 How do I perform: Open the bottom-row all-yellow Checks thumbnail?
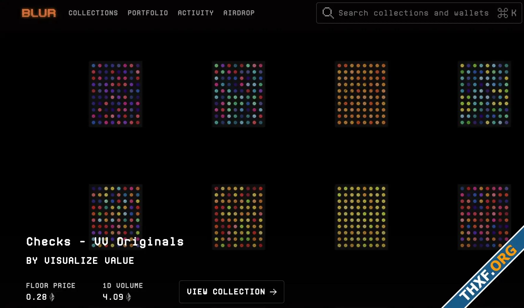click(362, 217)
